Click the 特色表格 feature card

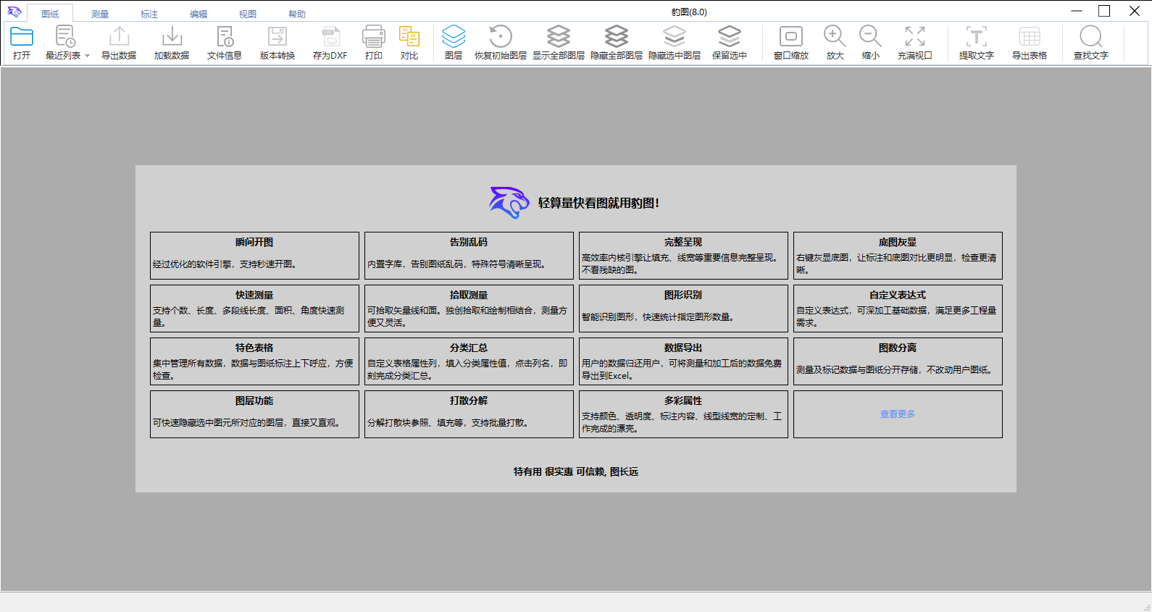[x=254, y=361]
